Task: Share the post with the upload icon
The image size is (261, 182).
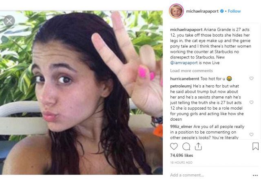Action: (x=198, y=147)
